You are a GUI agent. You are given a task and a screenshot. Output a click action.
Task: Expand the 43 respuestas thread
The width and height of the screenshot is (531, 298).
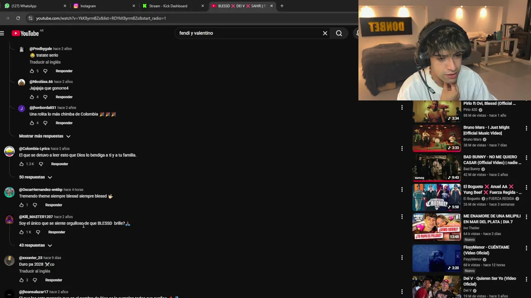pos(36,245)
